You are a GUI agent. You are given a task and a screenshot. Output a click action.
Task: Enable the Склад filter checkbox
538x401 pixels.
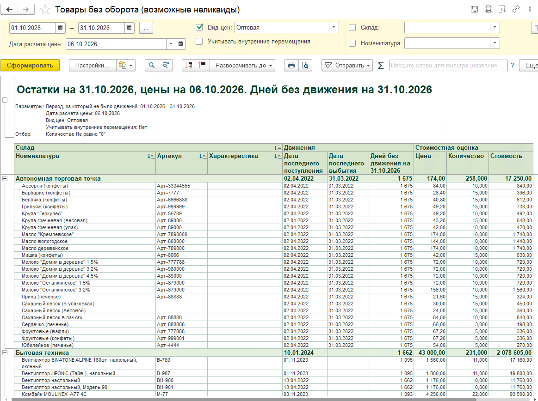pos(352,28)
